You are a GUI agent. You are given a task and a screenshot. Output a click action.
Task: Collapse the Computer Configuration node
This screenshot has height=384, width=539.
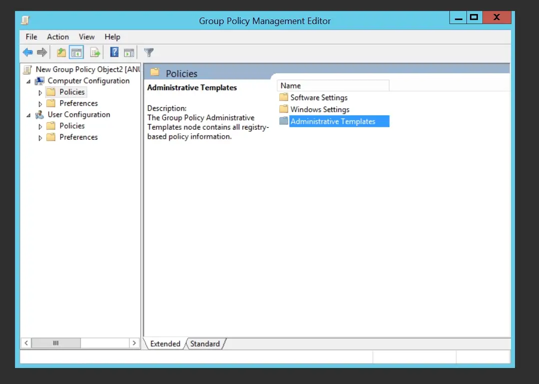click(x=29, y=82)
